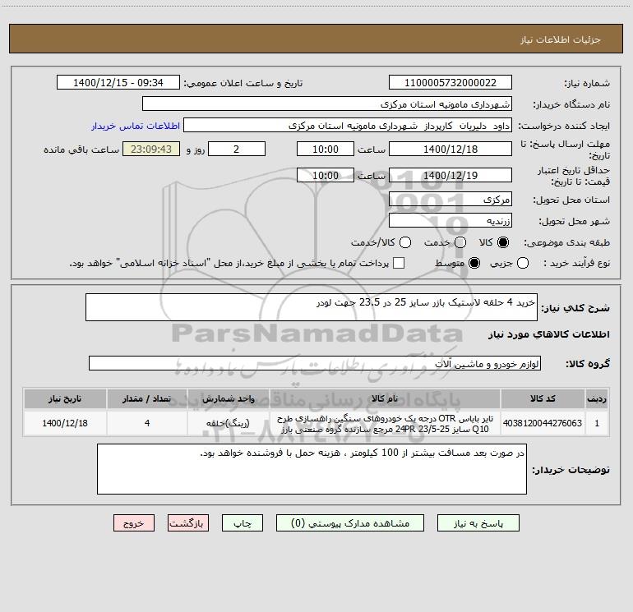Screen dimensions: 633x612
Task: Click the اطلاعات کالاهای مورد نیاز heading
Action: click(x=549, y=334)
